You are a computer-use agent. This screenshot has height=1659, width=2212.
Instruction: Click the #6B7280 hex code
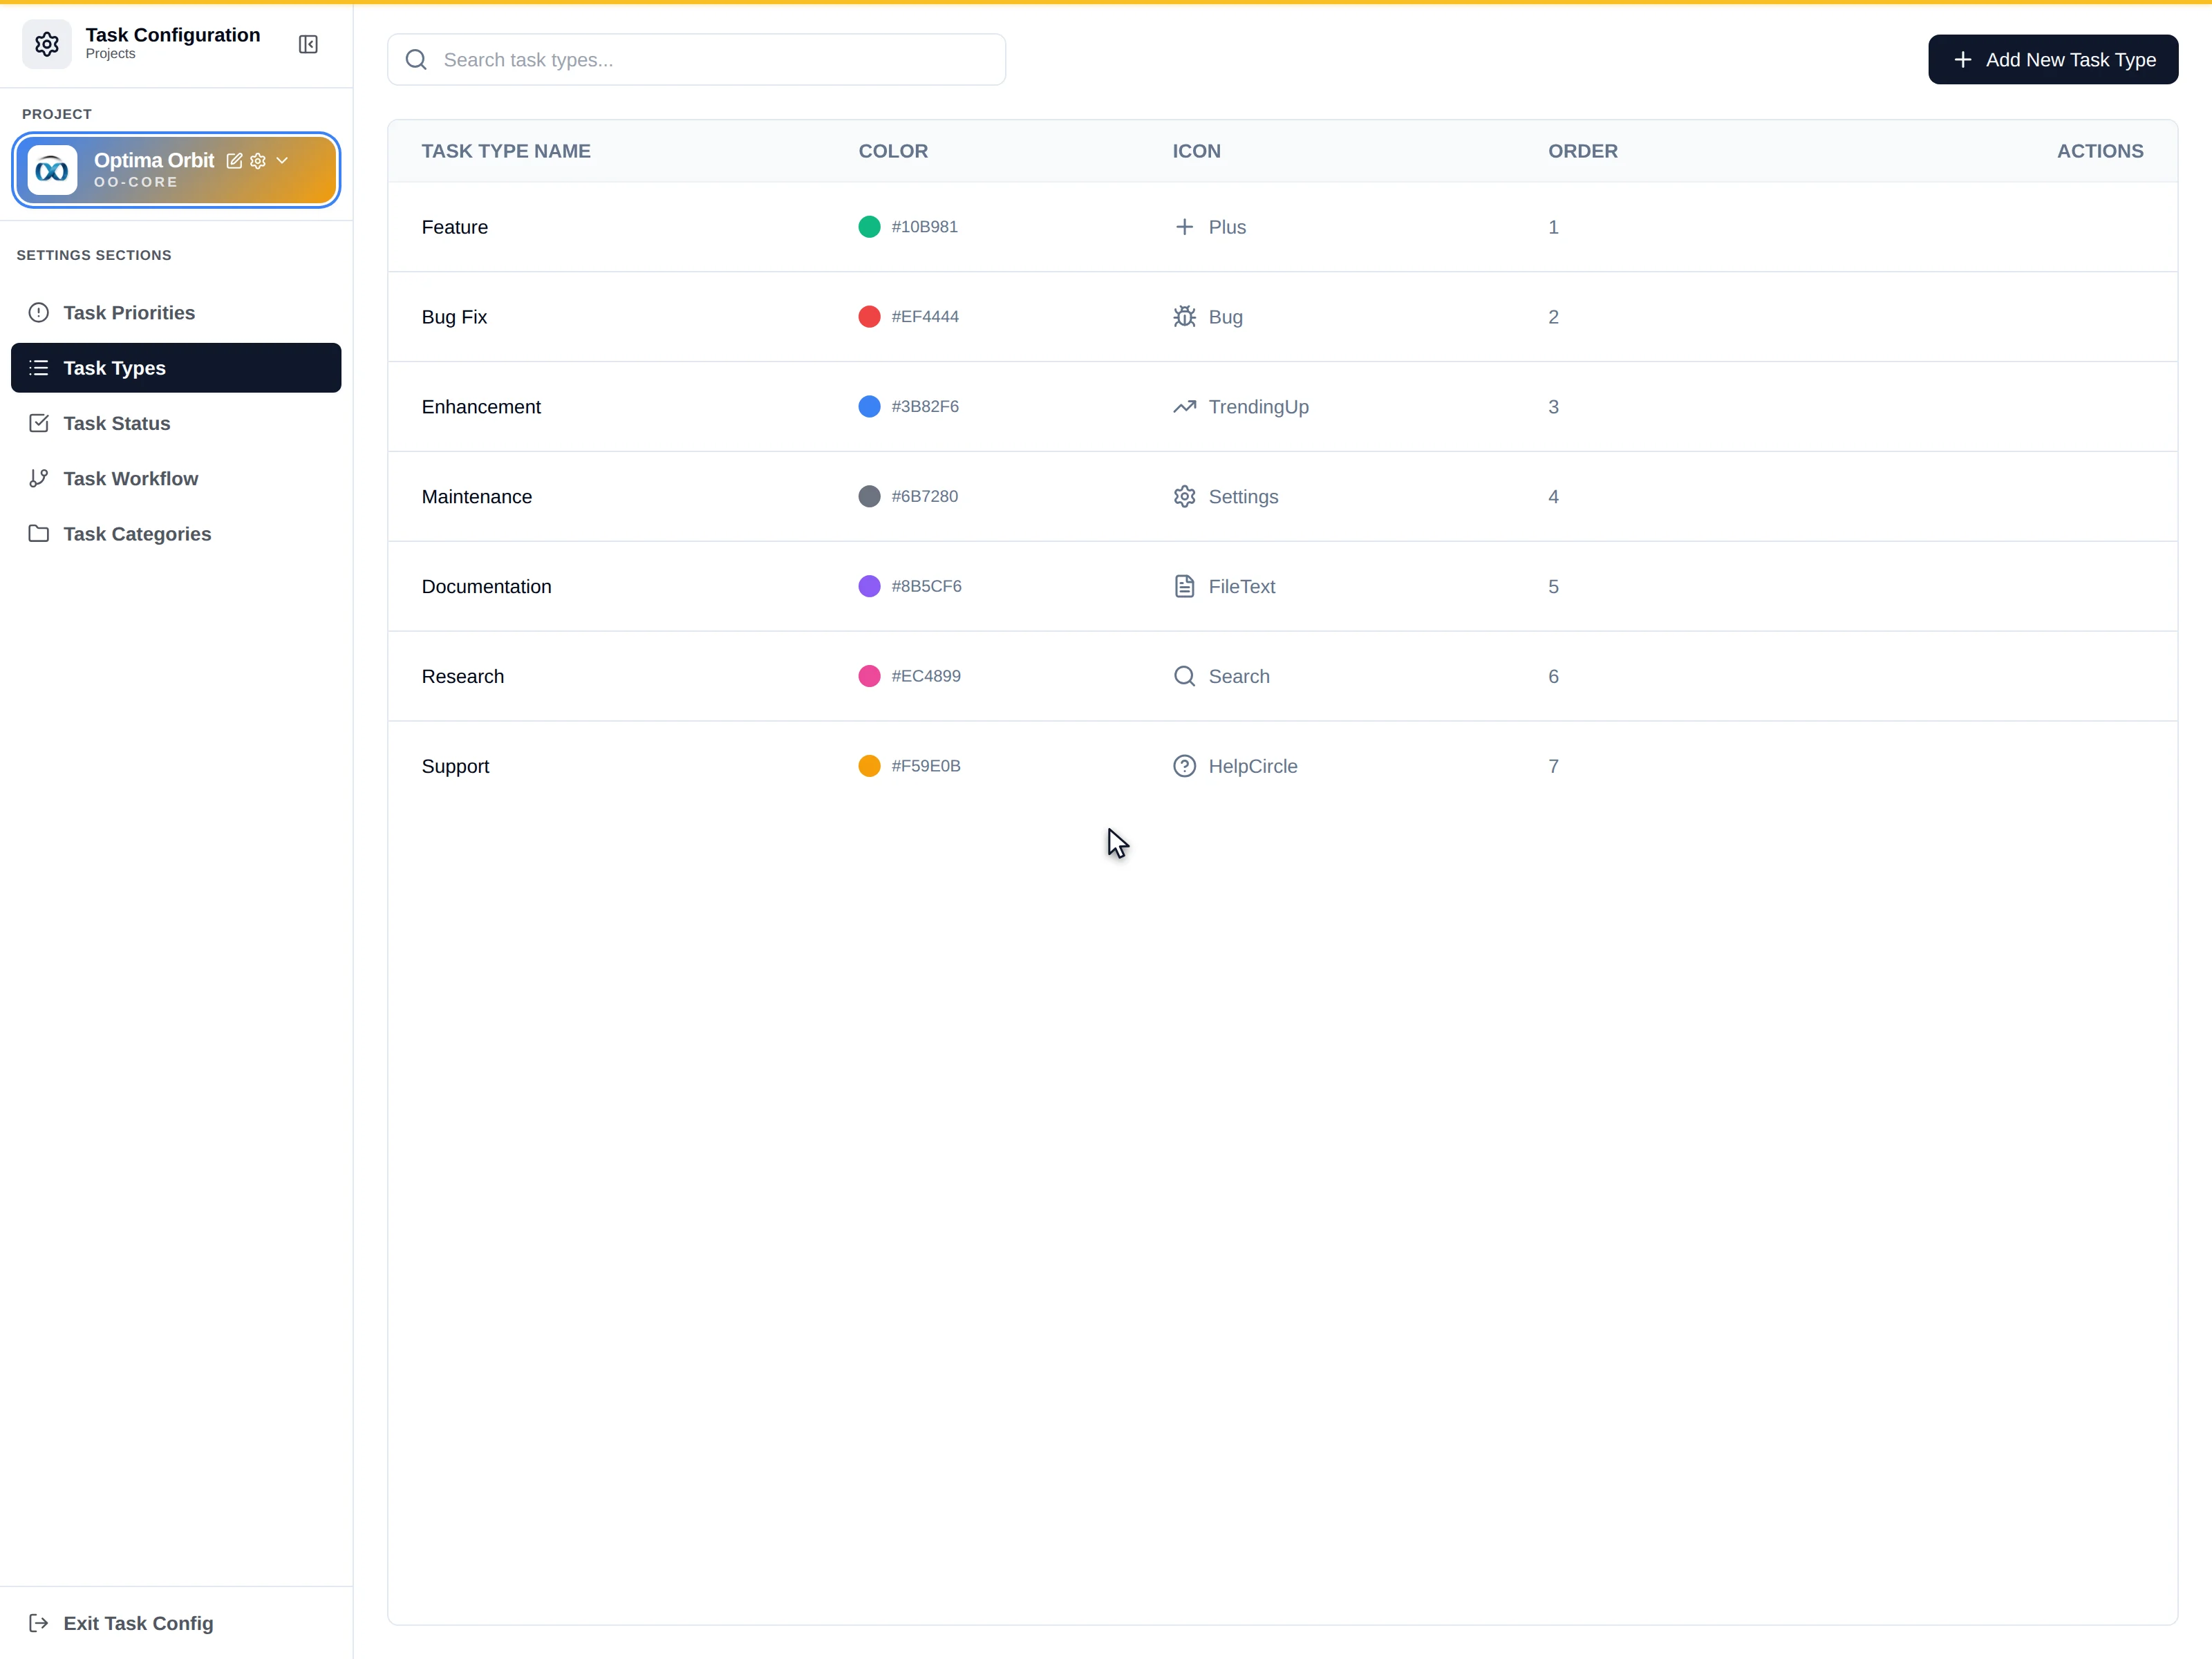click(x=924, y=497)
